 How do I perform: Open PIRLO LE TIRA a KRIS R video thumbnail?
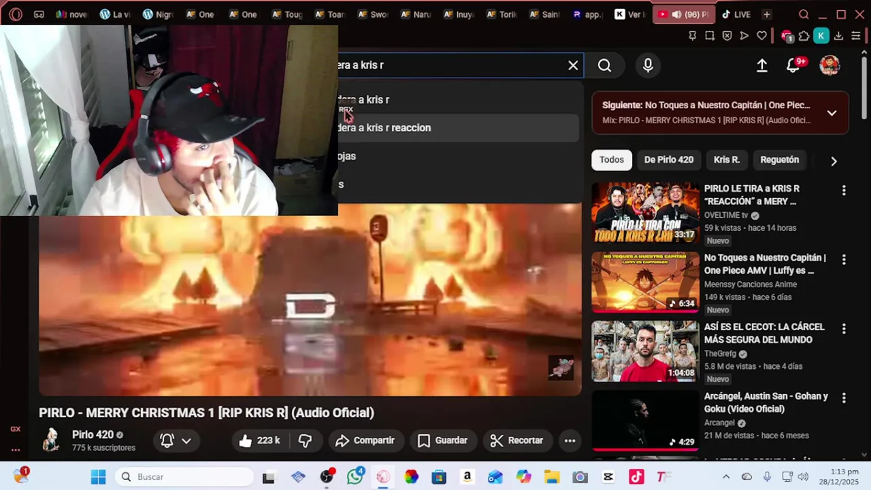click(x=645, y=213)
